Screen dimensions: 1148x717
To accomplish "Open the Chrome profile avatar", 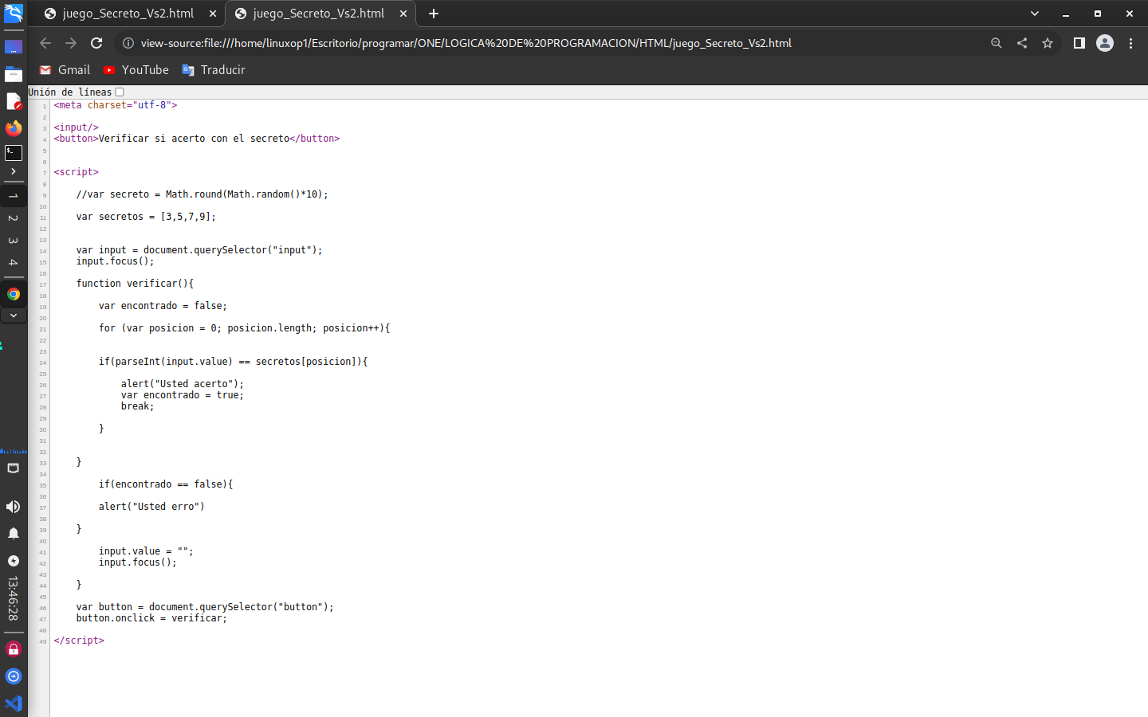I will tap(1104, 43).
